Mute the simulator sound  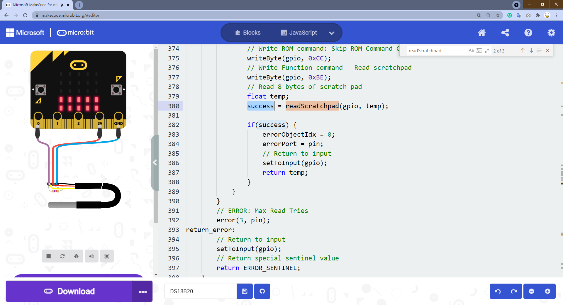pos(91,256)
